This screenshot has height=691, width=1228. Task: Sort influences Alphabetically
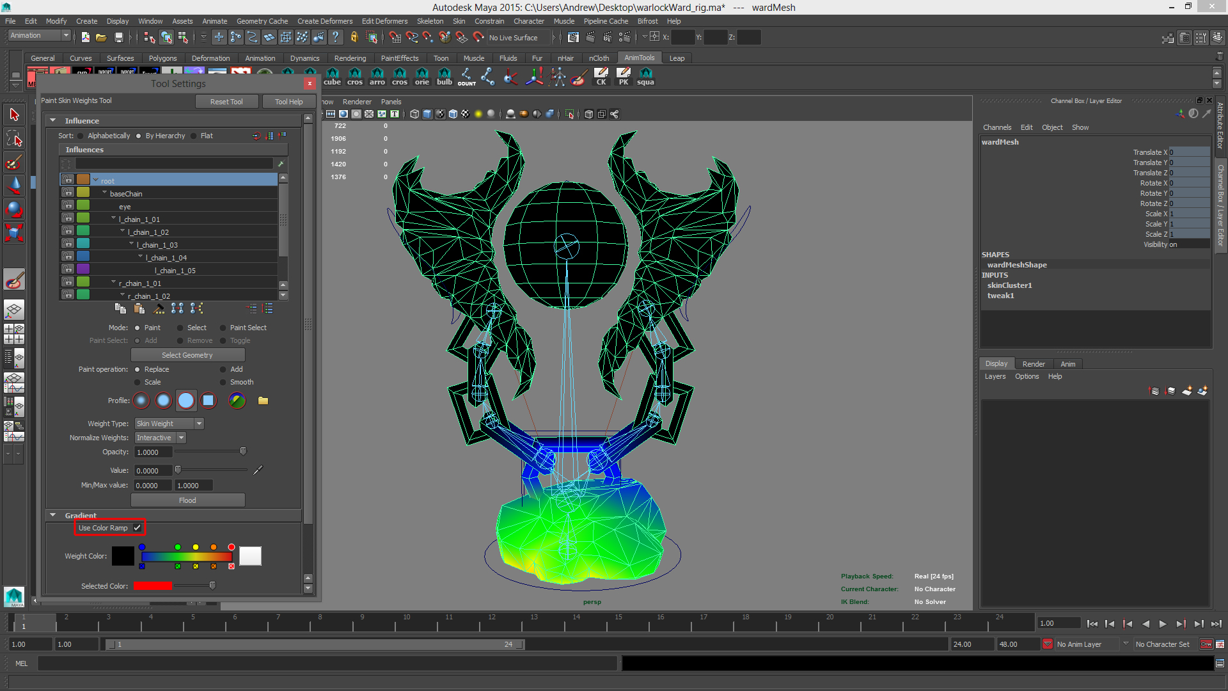pyautogui.click(x=81, y=136)
